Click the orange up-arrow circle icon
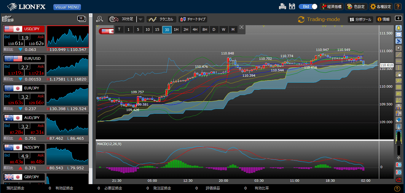The height and width of the screenshot is (193, 405). pyautogui.click(x=397, y=188)
